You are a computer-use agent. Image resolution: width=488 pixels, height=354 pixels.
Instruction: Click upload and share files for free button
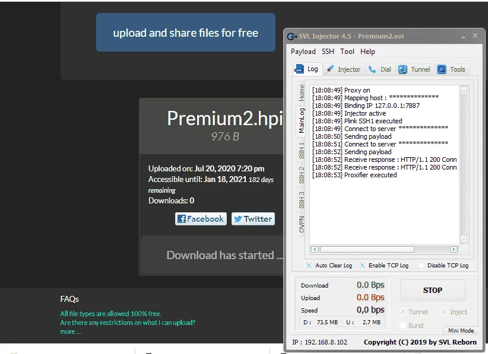coord(185,33)
